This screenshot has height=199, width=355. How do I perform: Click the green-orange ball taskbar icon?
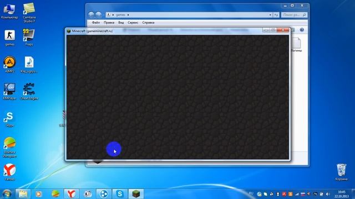click(55, 194)
